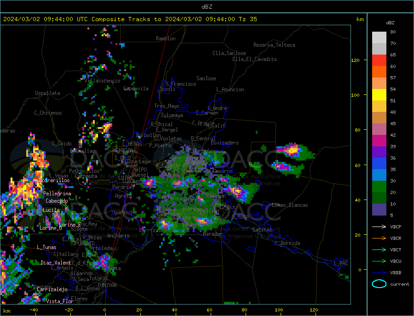
Task: Click the L_Dormida place label
Action: tap(287, 243)
